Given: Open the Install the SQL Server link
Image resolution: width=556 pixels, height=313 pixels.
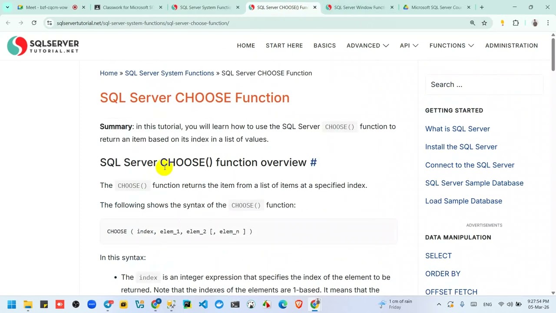Looking at the screenshot, I should pos(461,147).
